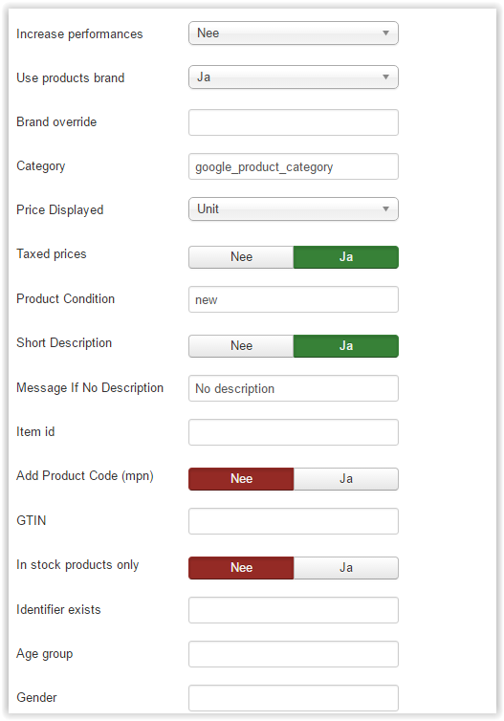Click the Message If No Description field
This screenshot has height=721, width=504.
[x=294, y=388]
